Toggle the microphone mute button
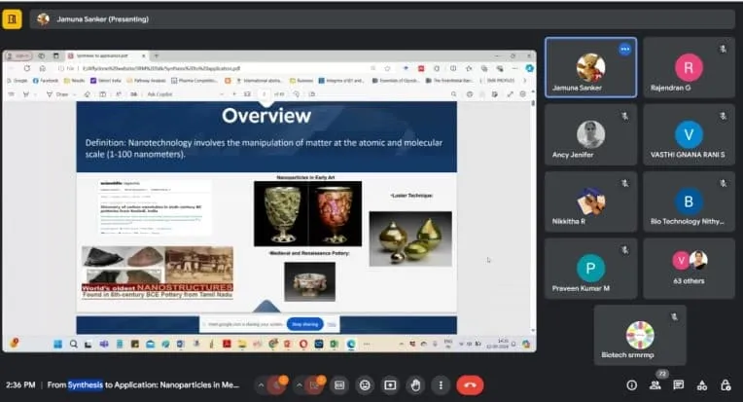The image size is (743, 402). (276, 384)
